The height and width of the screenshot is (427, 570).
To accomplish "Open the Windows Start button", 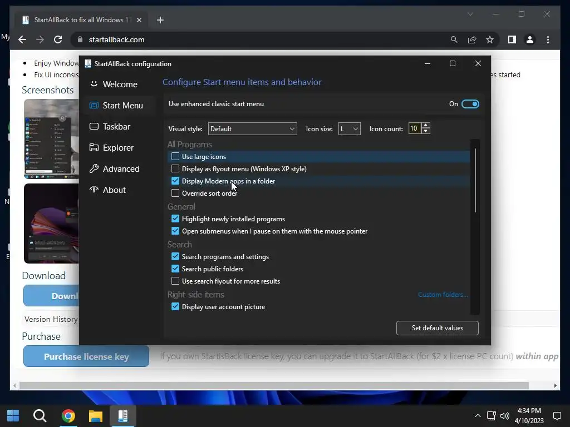I will click(x=13, y=416).
